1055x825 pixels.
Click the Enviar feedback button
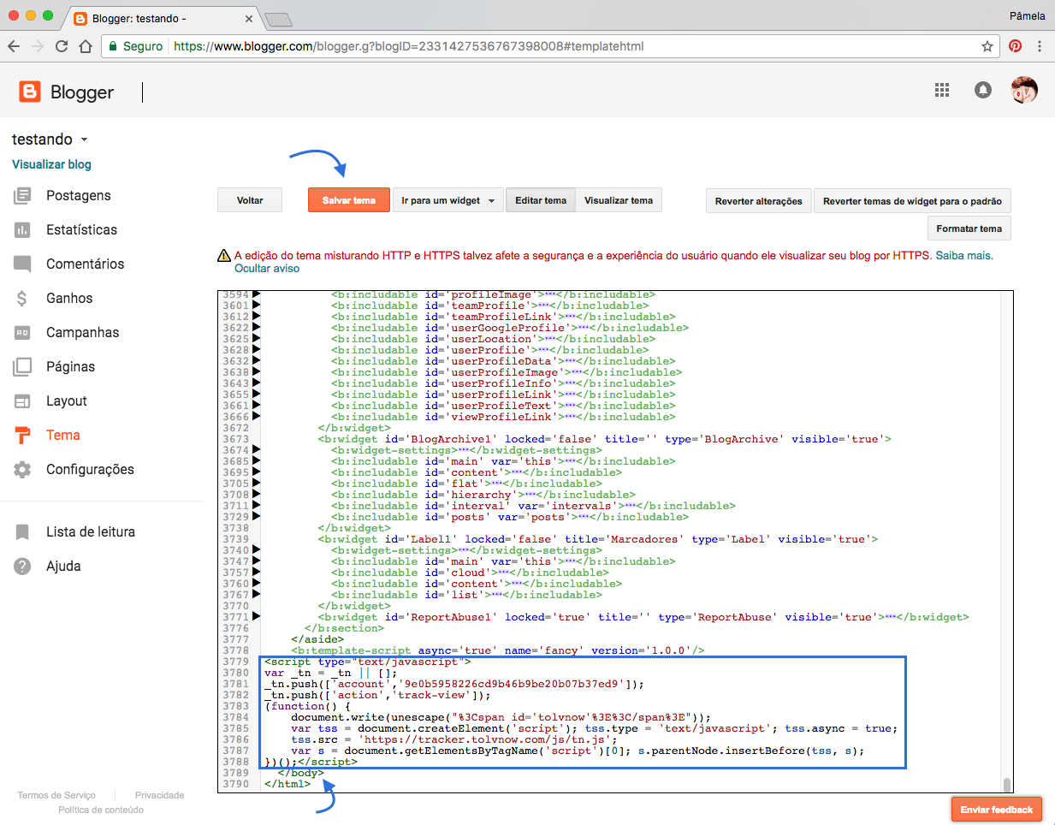coord(997,810)
